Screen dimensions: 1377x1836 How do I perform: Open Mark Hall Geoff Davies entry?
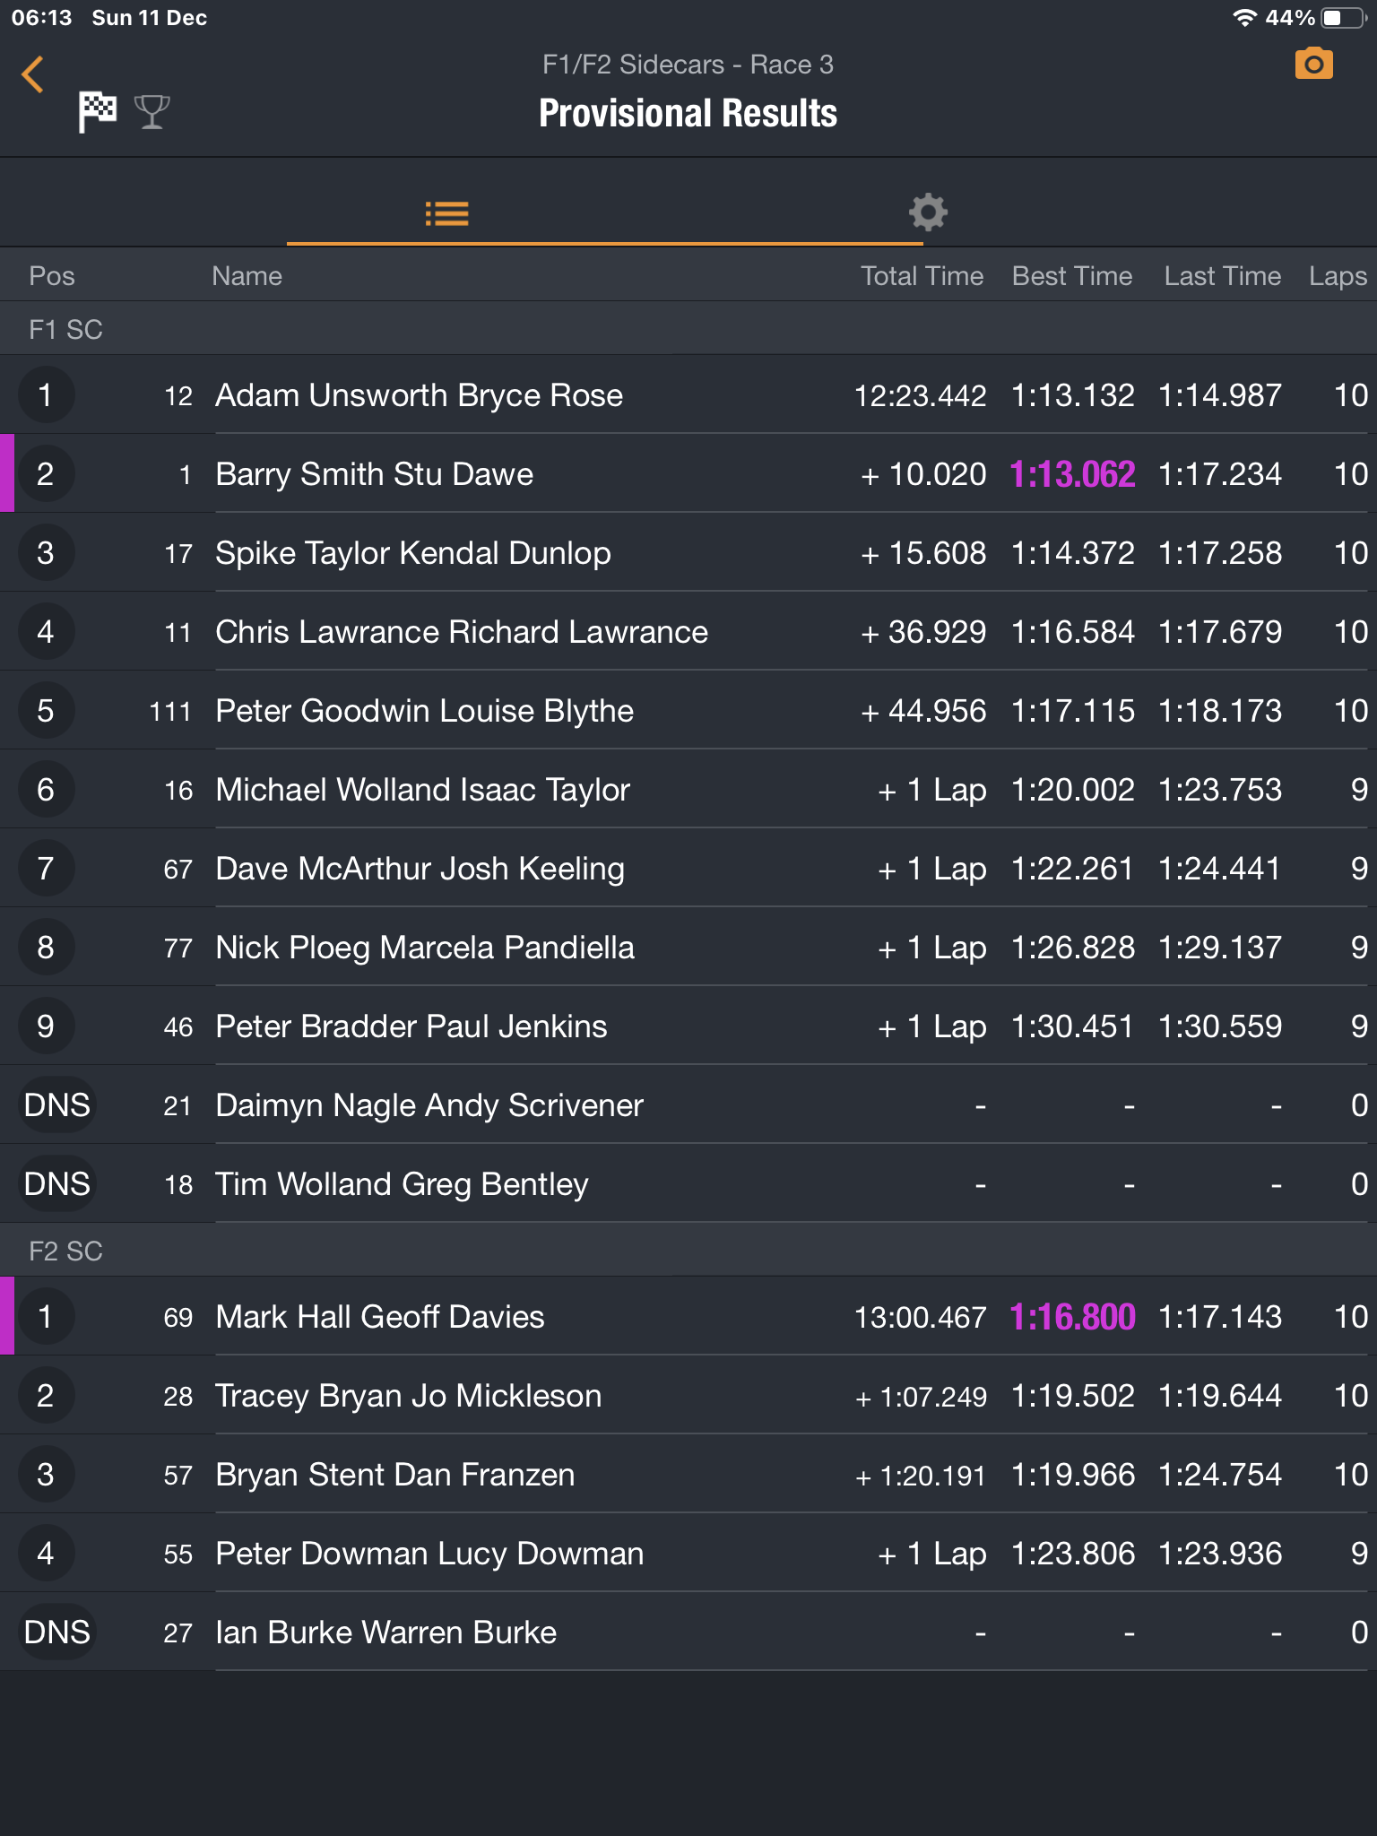[380, 1317]
